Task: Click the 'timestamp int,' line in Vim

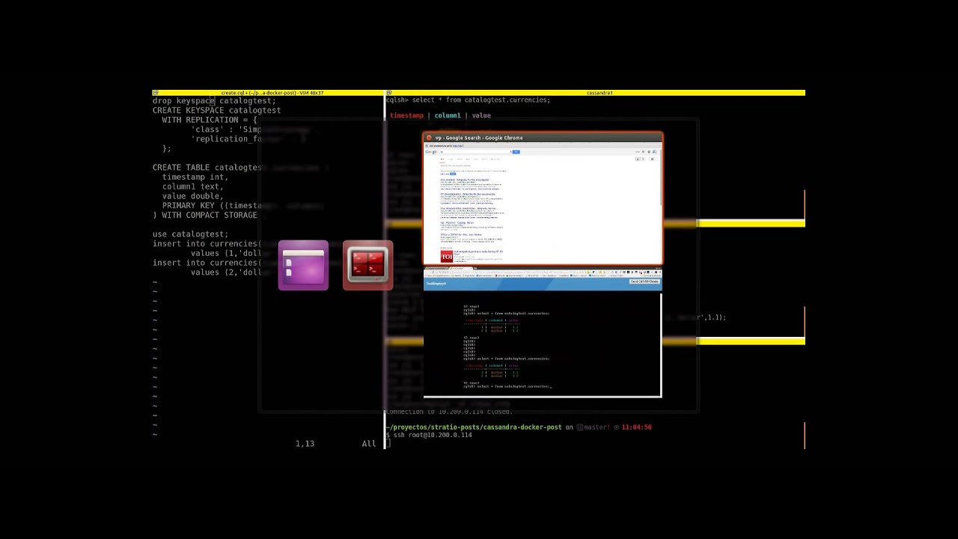Action: pyautogui.click(x=195, y=177)
